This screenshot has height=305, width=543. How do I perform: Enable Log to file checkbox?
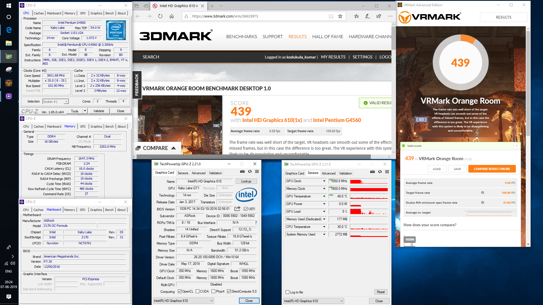tap(287, 292)
